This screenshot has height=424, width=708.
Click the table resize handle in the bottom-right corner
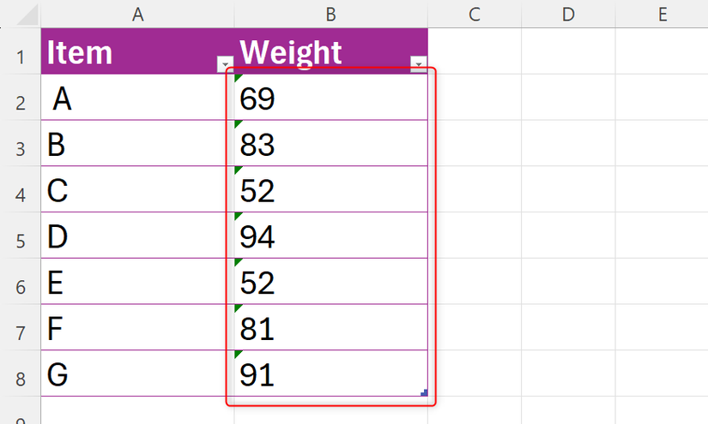[424, 392]
